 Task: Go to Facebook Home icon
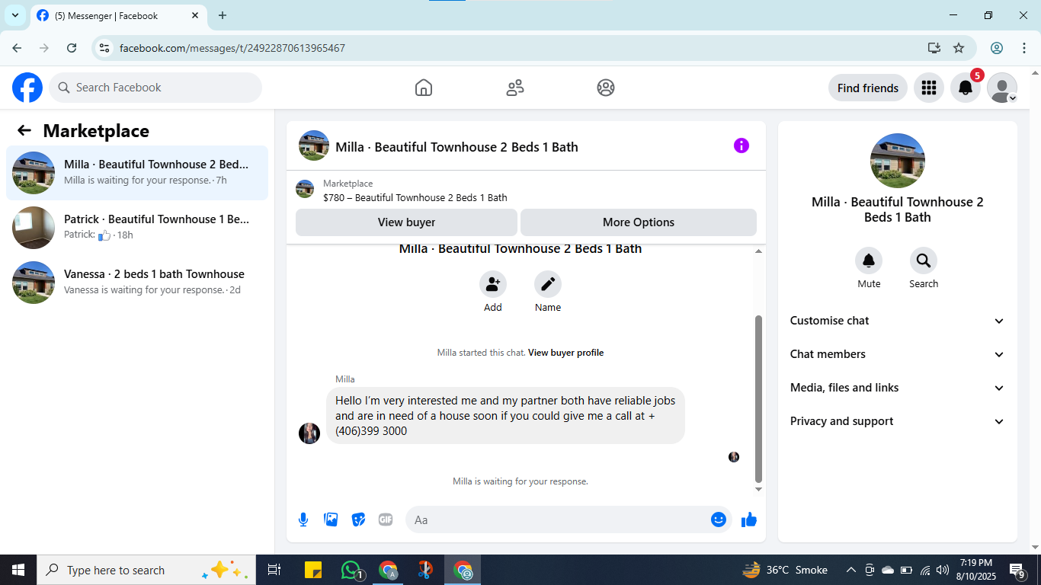coord(424,88)
